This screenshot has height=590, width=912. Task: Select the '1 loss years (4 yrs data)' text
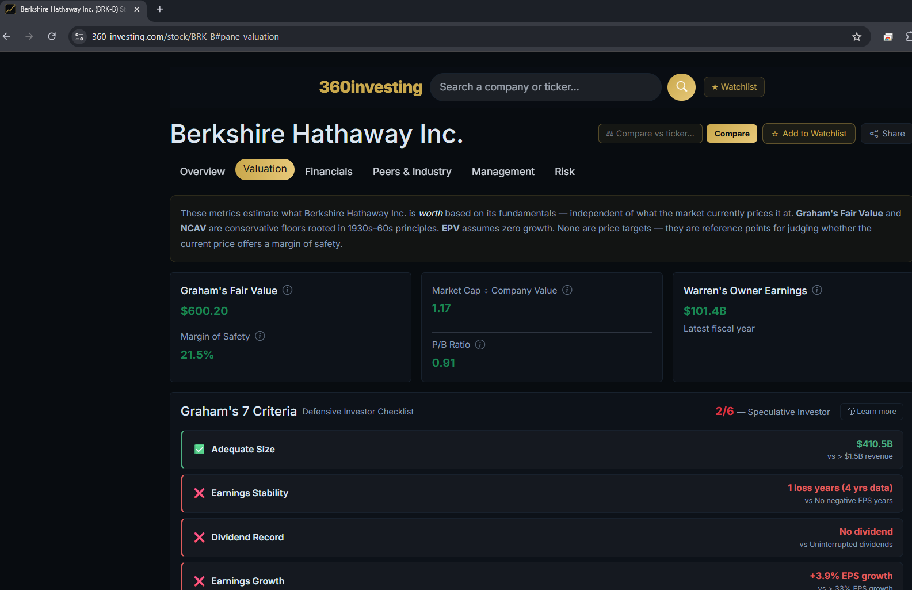(x=840, y=488)
